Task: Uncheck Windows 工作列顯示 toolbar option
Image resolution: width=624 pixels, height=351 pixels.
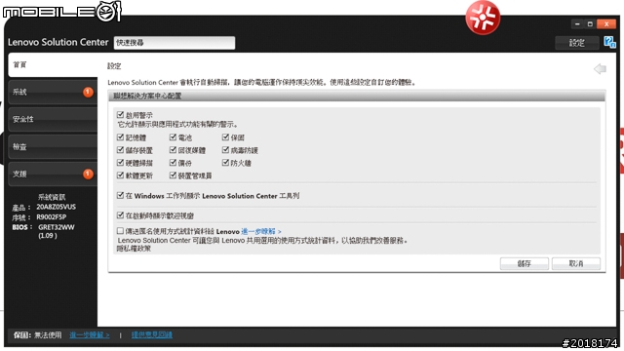Action: click(120, 195)
